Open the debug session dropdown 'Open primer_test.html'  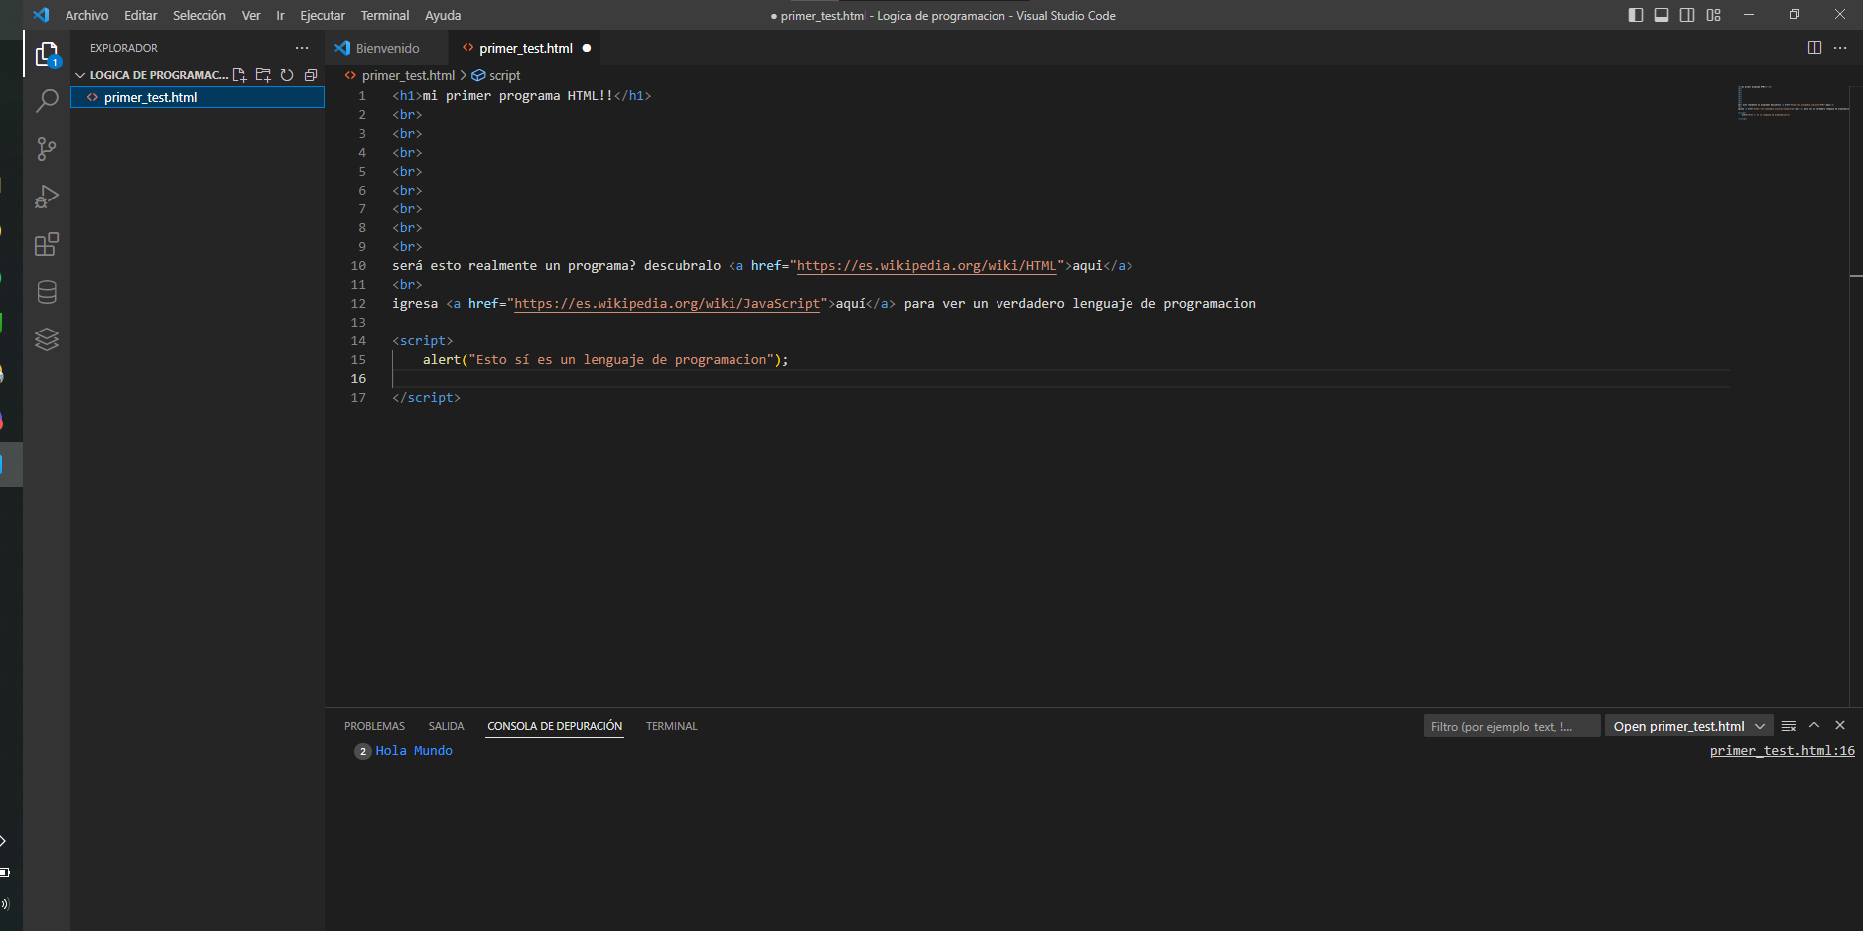click(x=1689, y=726)
